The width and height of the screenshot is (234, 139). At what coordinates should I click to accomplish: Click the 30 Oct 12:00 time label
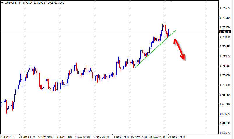click(64, 137)
